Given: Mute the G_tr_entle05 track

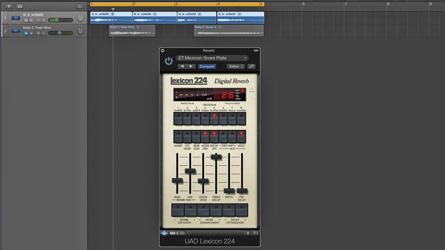Looking at the screenshot, I should pos(26,20).
